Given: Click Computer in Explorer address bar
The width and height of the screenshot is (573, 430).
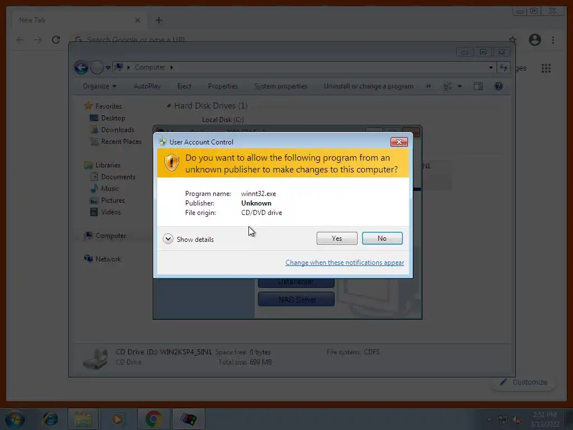Looking at the screenshot, I should click(150, 67).
